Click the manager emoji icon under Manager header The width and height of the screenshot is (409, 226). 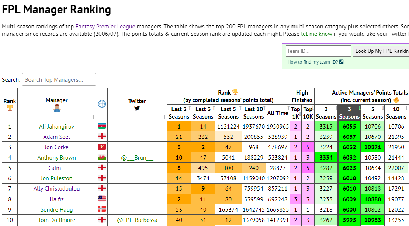pyautogui.click(x=56, y=107)
